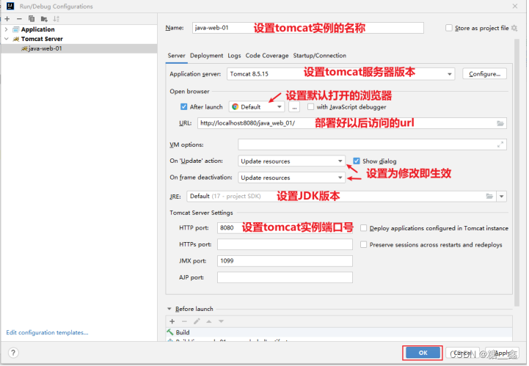Screen dimensions: 529x366
Task: Expand the VM options field editor
Action: click(x=500, y=144)
